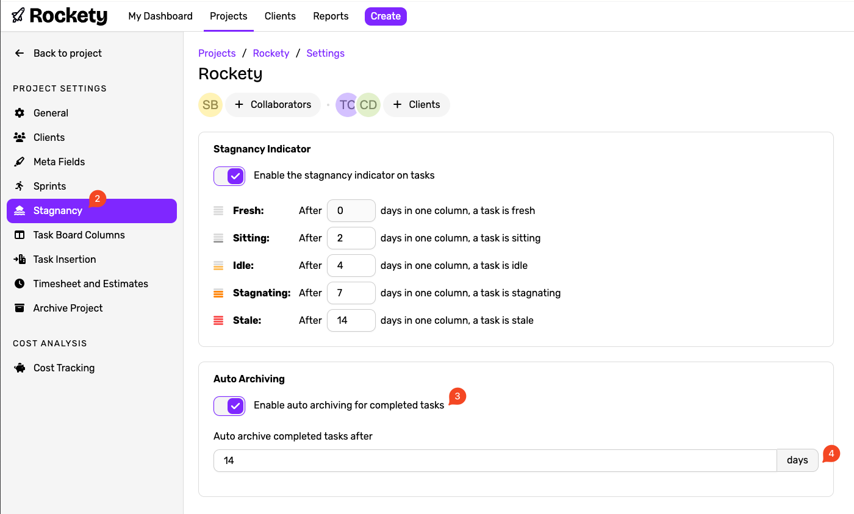This screenshot has width=854, height=514.
Task: Disable the stagnancy indicator toggle
Action: [229, 176]
